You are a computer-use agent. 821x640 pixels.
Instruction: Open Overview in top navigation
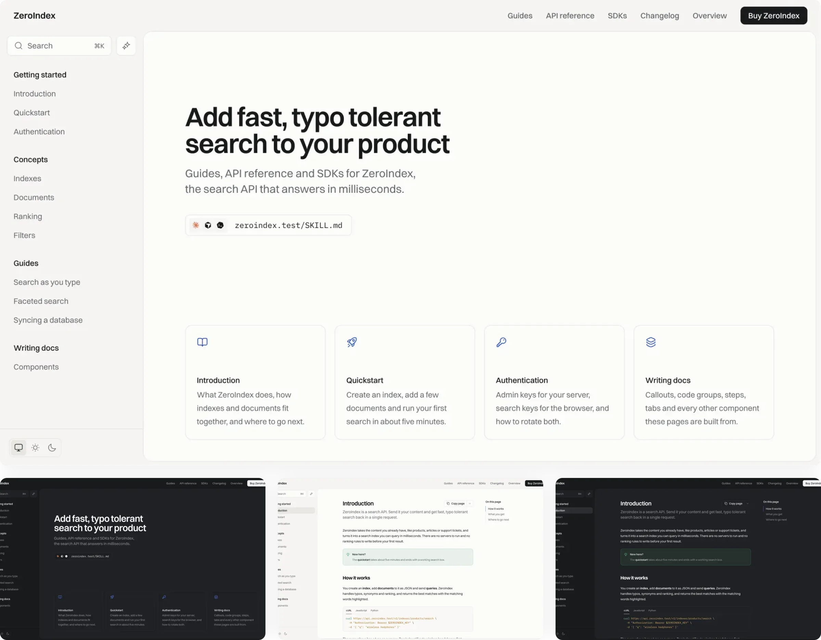tap(709, 16)
